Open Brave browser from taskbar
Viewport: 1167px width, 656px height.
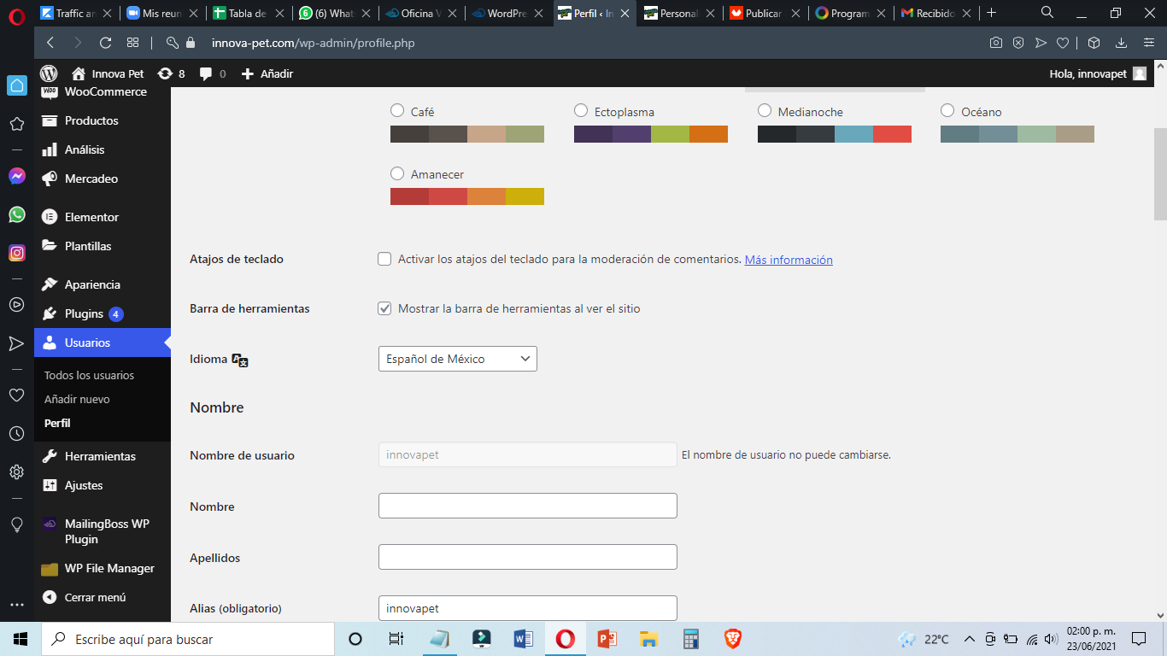point(733,639)
